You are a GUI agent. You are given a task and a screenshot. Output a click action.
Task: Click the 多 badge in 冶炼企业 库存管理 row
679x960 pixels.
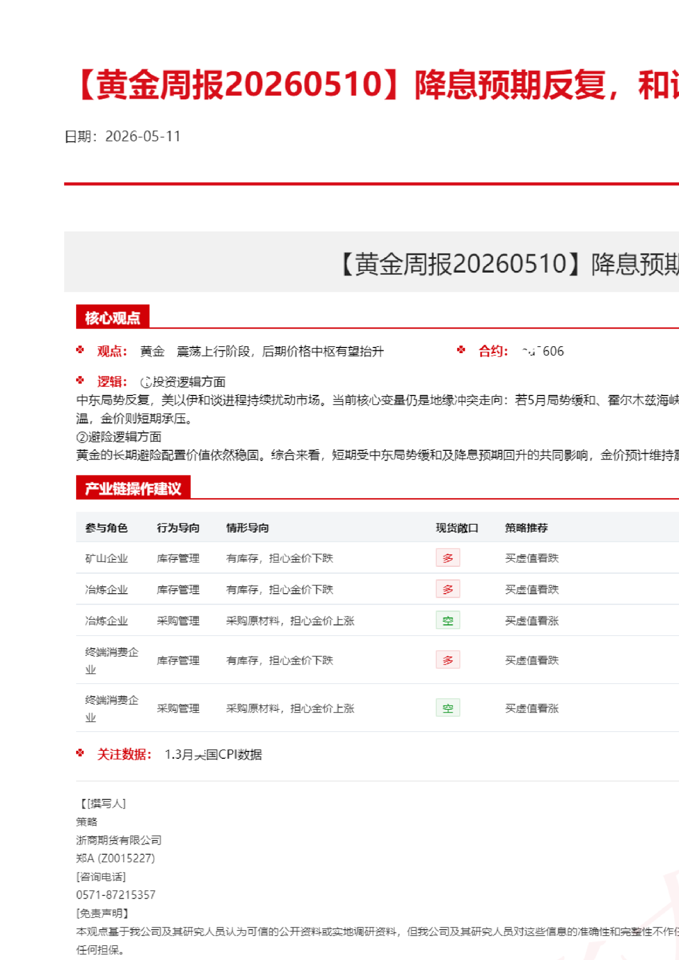point(448,589)
